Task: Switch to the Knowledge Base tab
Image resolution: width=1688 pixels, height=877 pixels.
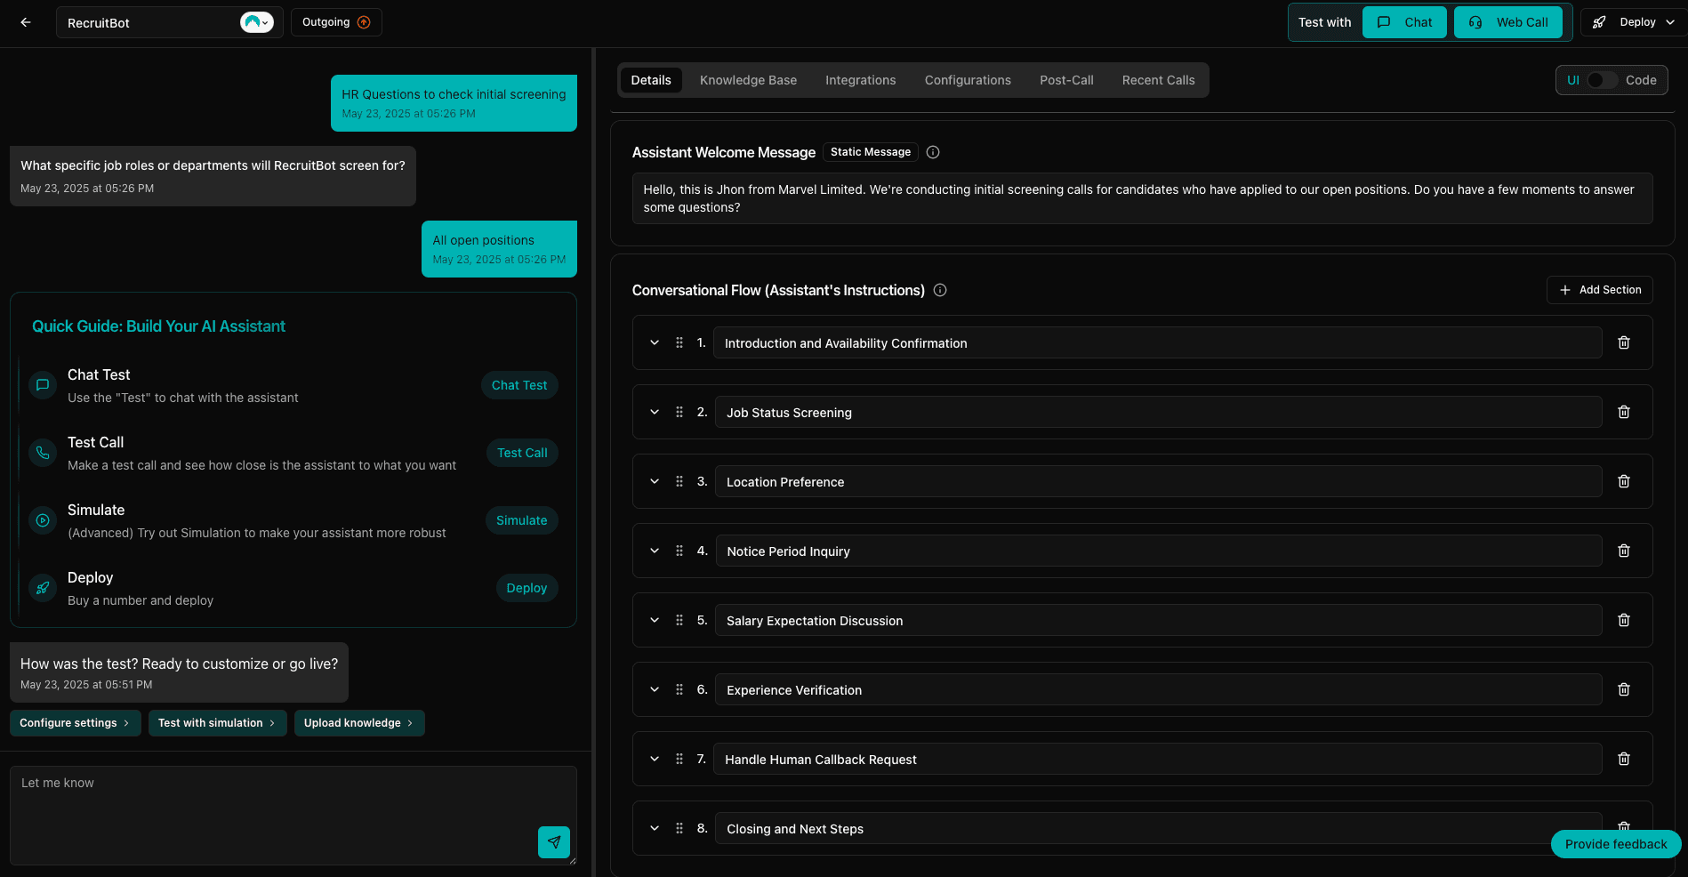Action: click(x=748, y=80)
